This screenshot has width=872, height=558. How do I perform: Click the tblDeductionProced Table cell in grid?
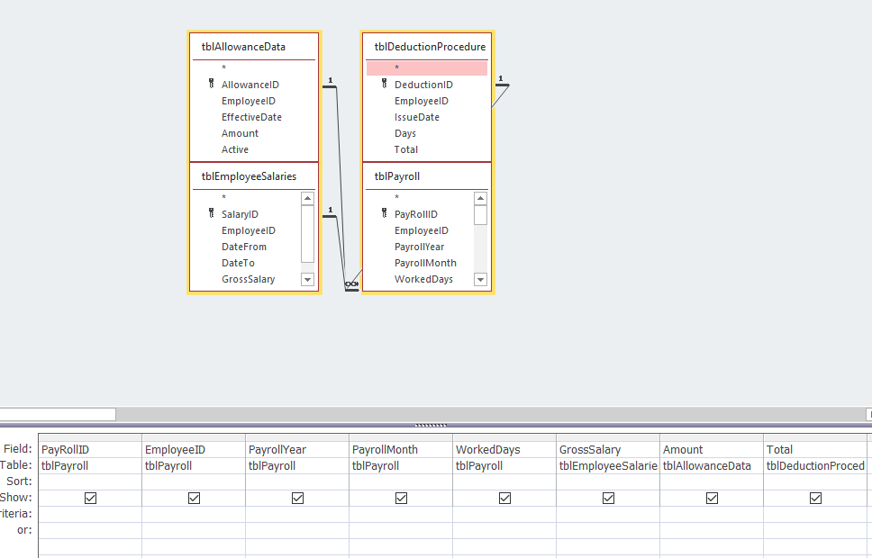(x=815, y=465)
